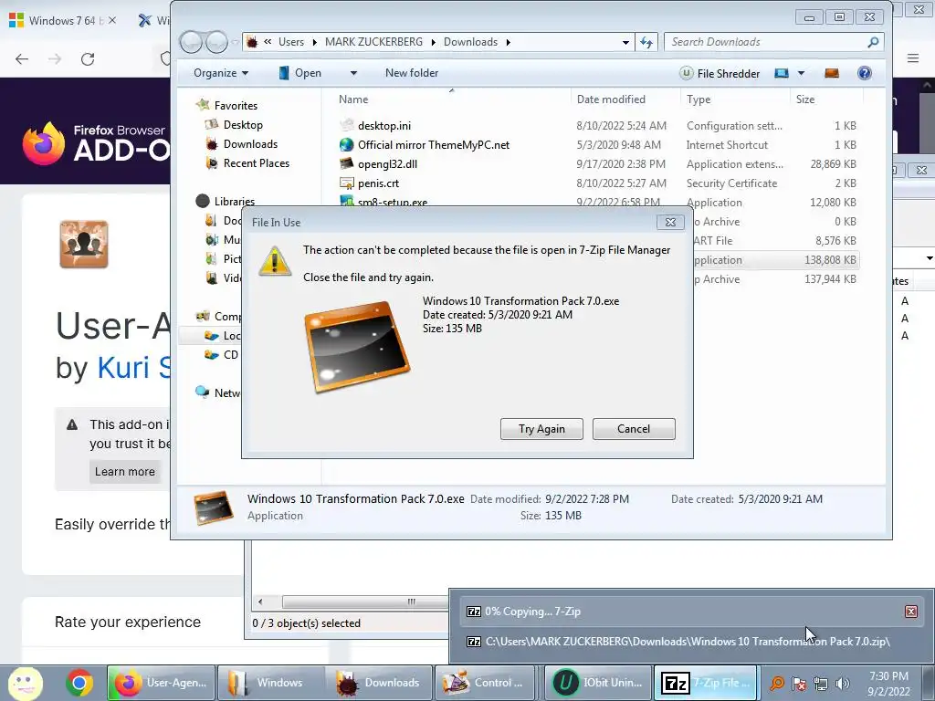Click New folder in Explorer toolbar
This screenshot has height=701, width=935.
[x=412, y=73]
